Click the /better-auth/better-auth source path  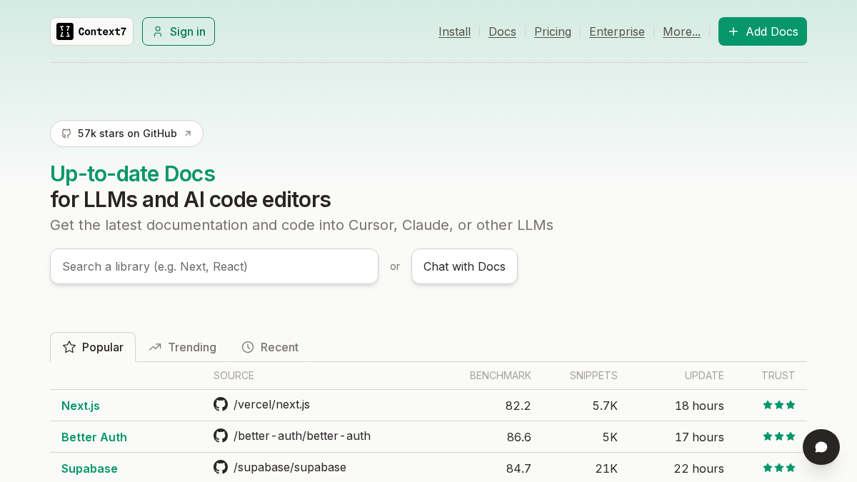coord(302,436)
